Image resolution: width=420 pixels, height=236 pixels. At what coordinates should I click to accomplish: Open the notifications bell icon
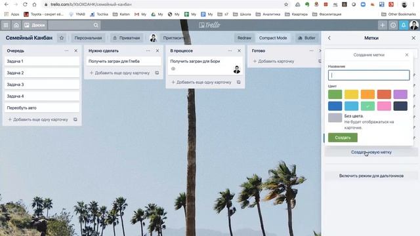(404, 25)
